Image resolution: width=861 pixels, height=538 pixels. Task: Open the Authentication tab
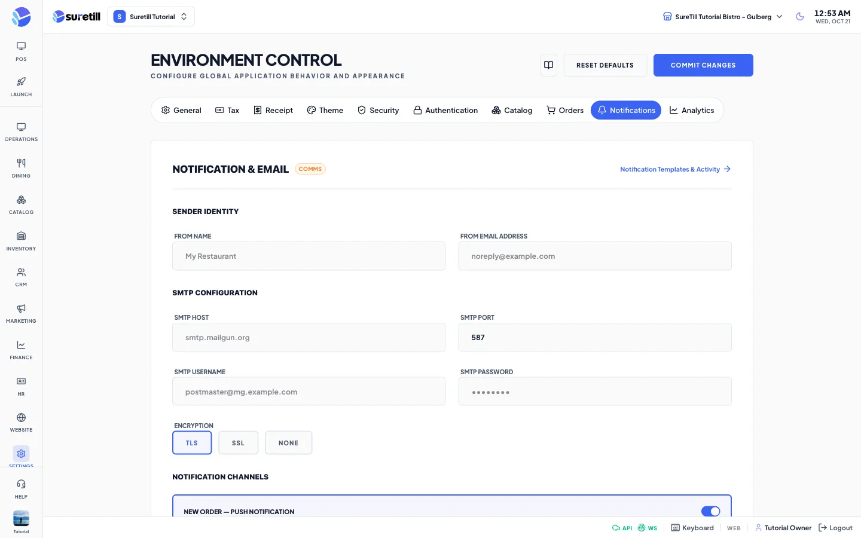445,110
